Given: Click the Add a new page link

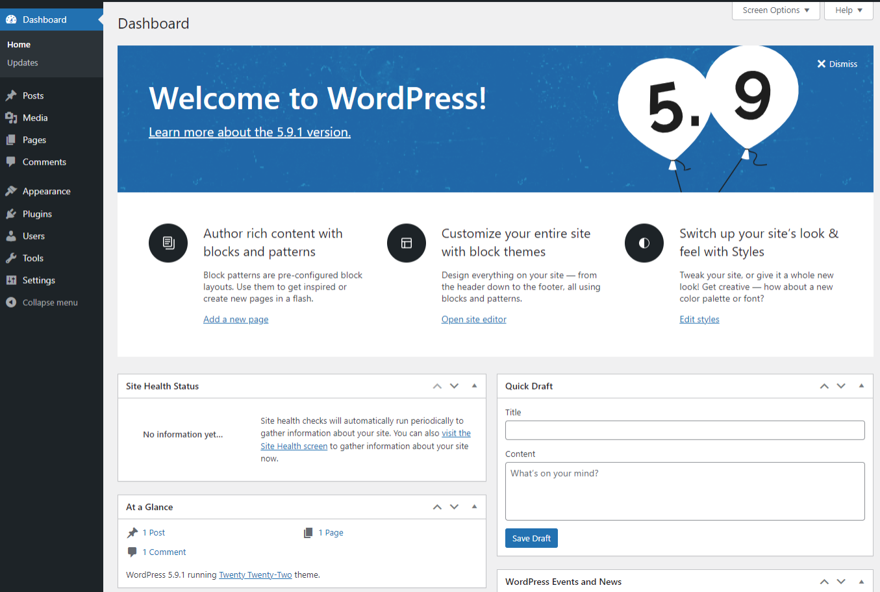Looking at the screenshot, I should pos(236,319).
